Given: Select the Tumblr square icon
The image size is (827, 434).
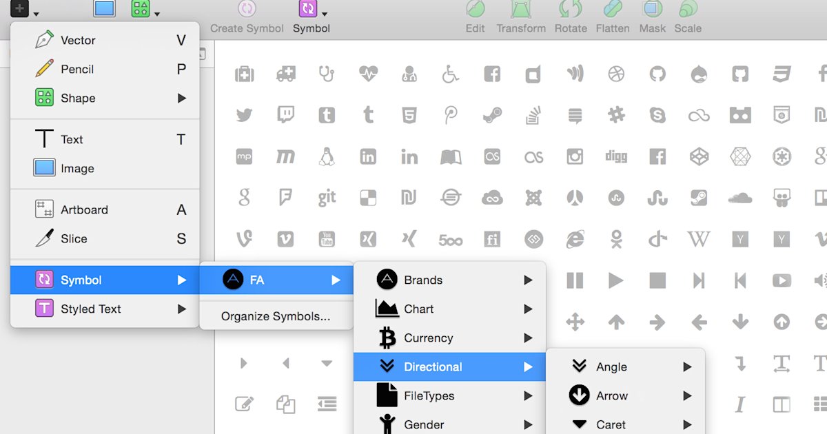Looking at the screenshot, I should click(327, 115).
